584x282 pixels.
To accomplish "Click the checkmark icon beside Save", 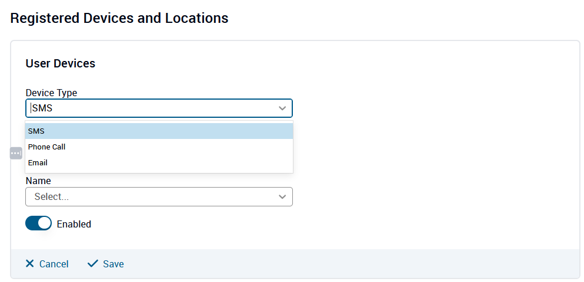I will coord(92,264).
